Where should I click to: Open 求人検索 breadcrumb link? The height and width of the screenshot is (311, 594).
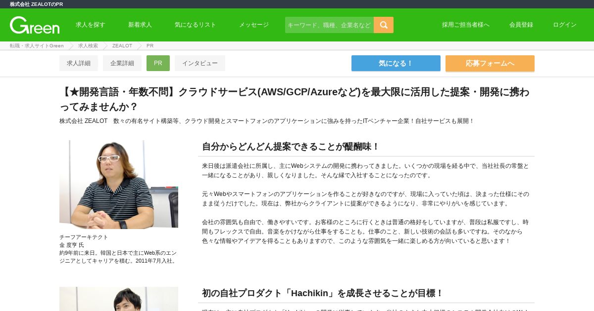[88, 46]
